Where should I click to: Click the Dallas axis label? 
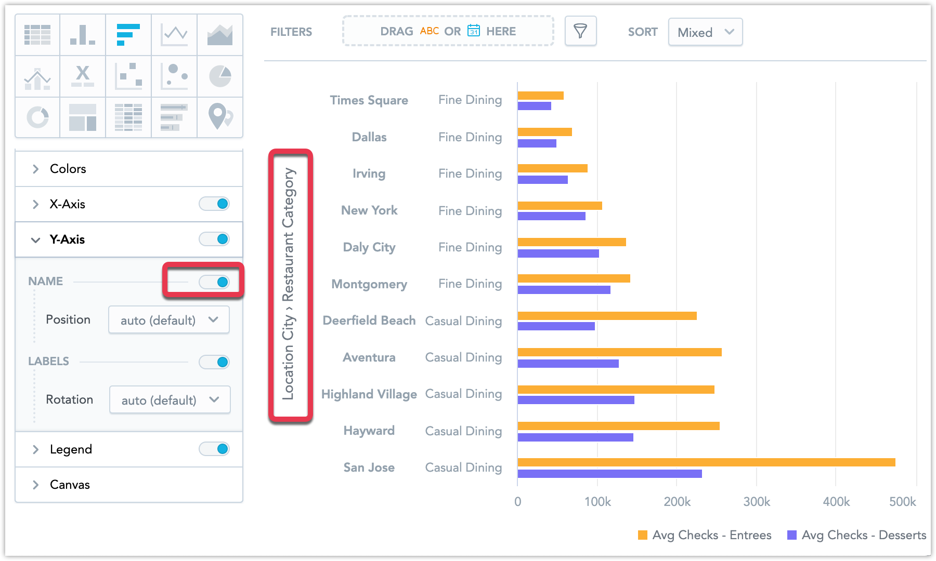(x=369, y=137)
